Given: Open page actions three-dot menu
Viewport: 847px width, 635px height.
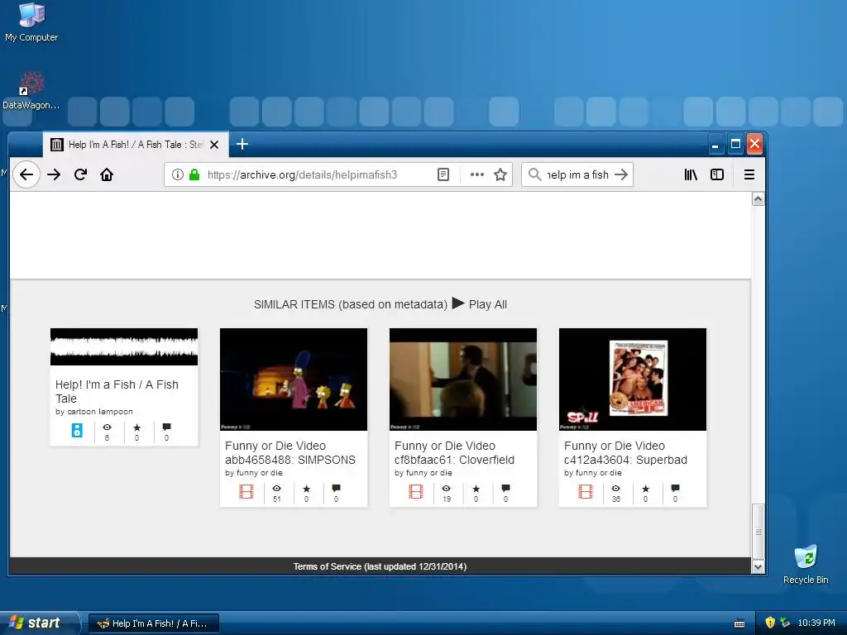Looking at the screenshot, I should pyautogui.click(x=477, y=174).
